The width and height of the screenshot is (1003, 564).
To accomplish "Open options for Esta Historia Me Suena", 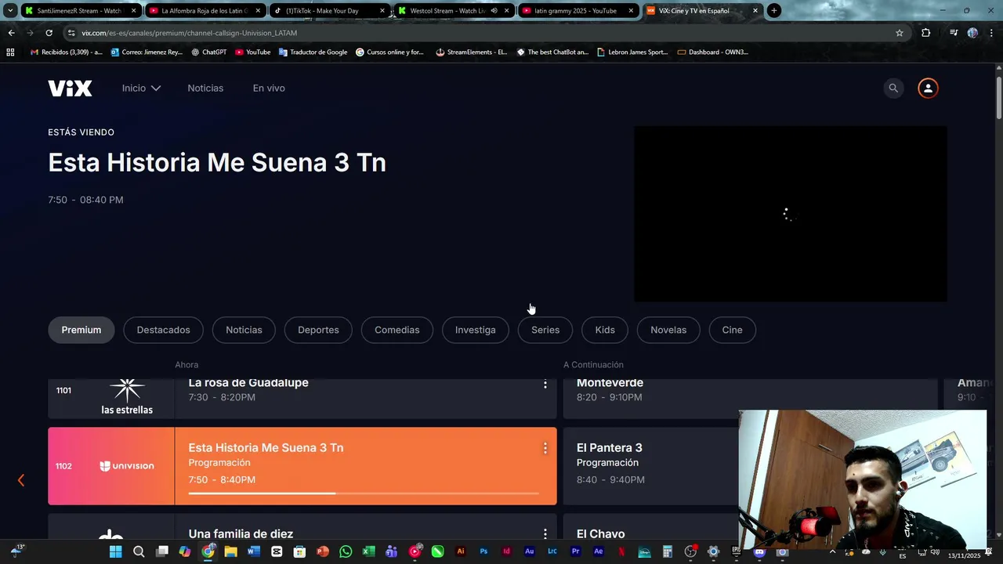I will tap(545, 448).
